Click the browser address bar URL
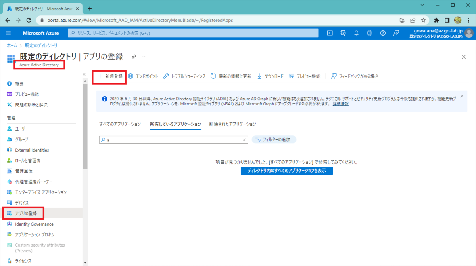The height and width of the screenshot is (266, 476). [140, 20]
